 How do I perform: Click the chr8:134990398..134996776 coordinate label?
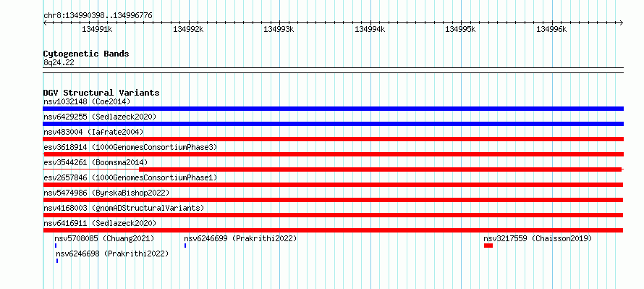[x=98, y=16]
